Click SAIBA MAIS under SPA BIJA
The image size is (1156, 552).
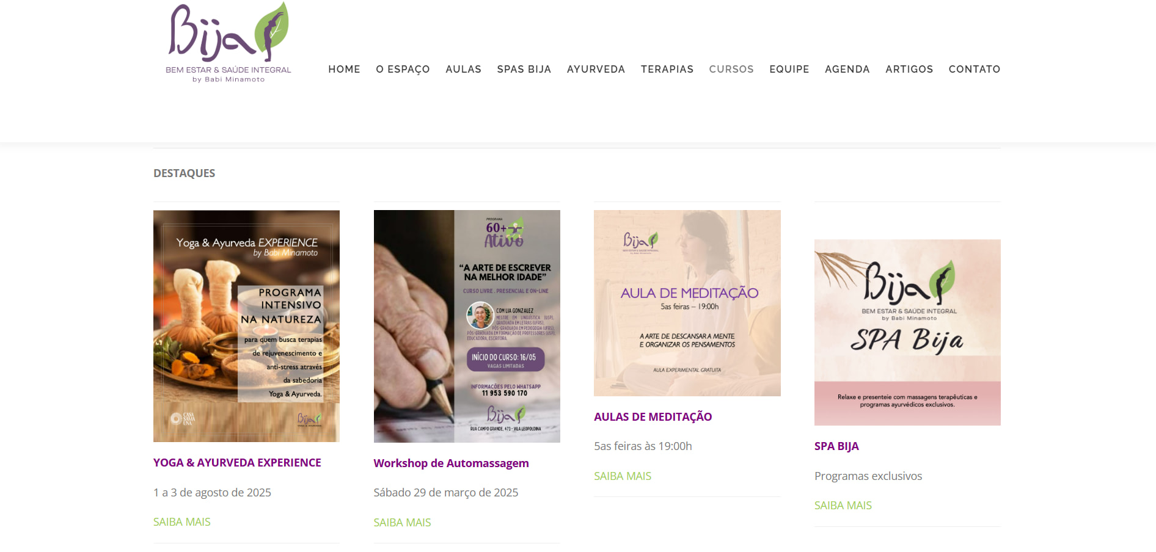[843, 506]
